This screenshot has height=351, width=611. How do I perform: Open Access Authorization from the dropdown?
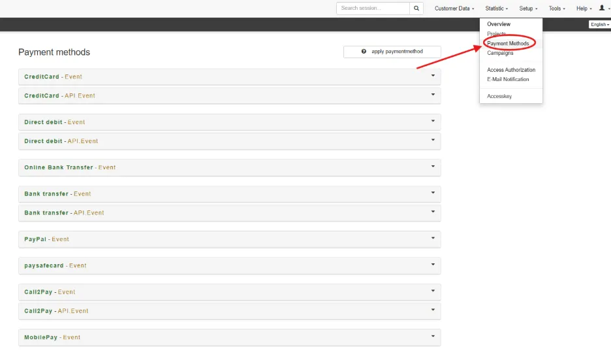coord(511,70)
